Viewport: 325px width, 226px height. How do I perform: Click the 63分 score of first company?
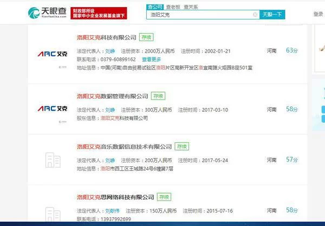[292, 50]
